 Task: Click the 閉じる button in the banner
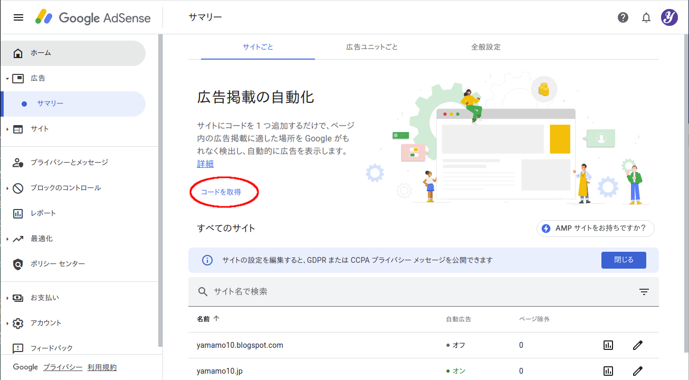[x=624, y=260]
